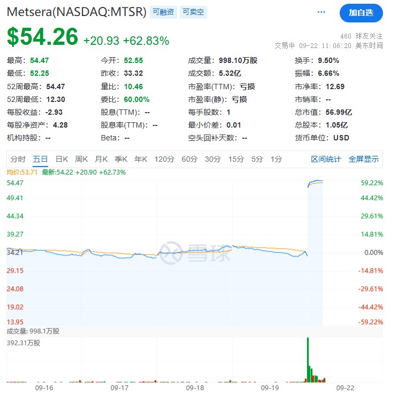Switch chart to 1分 interval
The height and width of the screenshot is (403, 398).
[276, 160]
